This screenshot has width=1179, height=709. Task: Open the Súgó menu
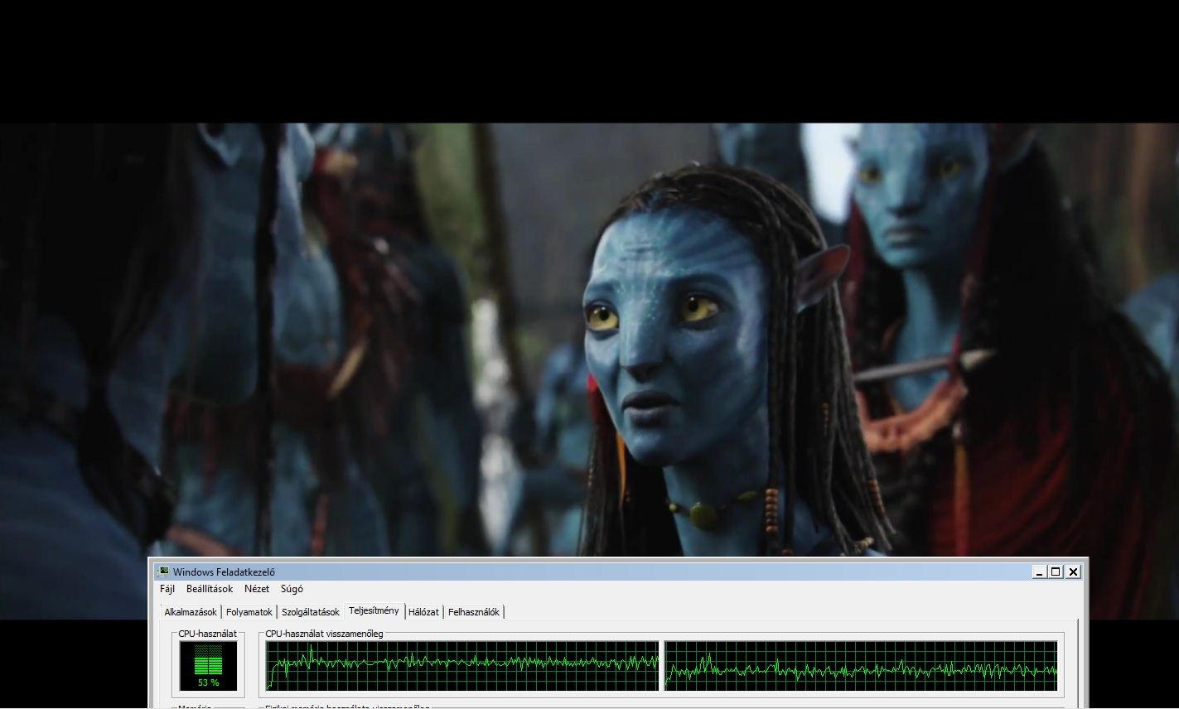(x=292, y=589)
